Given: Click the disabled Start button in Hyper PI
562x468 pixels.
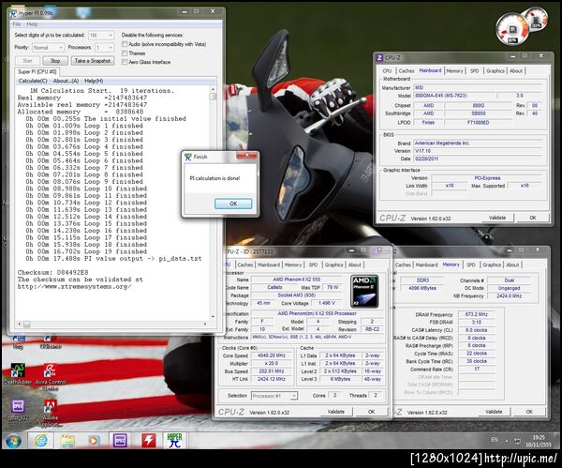Looking at the screenshot, I should (x=27, y=61).
